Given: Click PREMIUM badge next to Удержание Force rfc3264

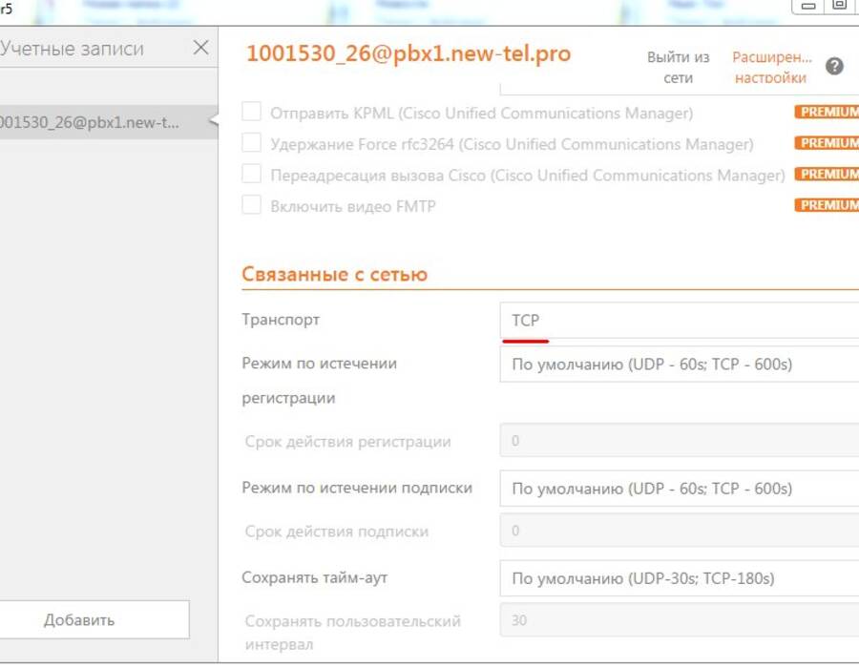Looking at the screenshot, I should tap(828, 143).
